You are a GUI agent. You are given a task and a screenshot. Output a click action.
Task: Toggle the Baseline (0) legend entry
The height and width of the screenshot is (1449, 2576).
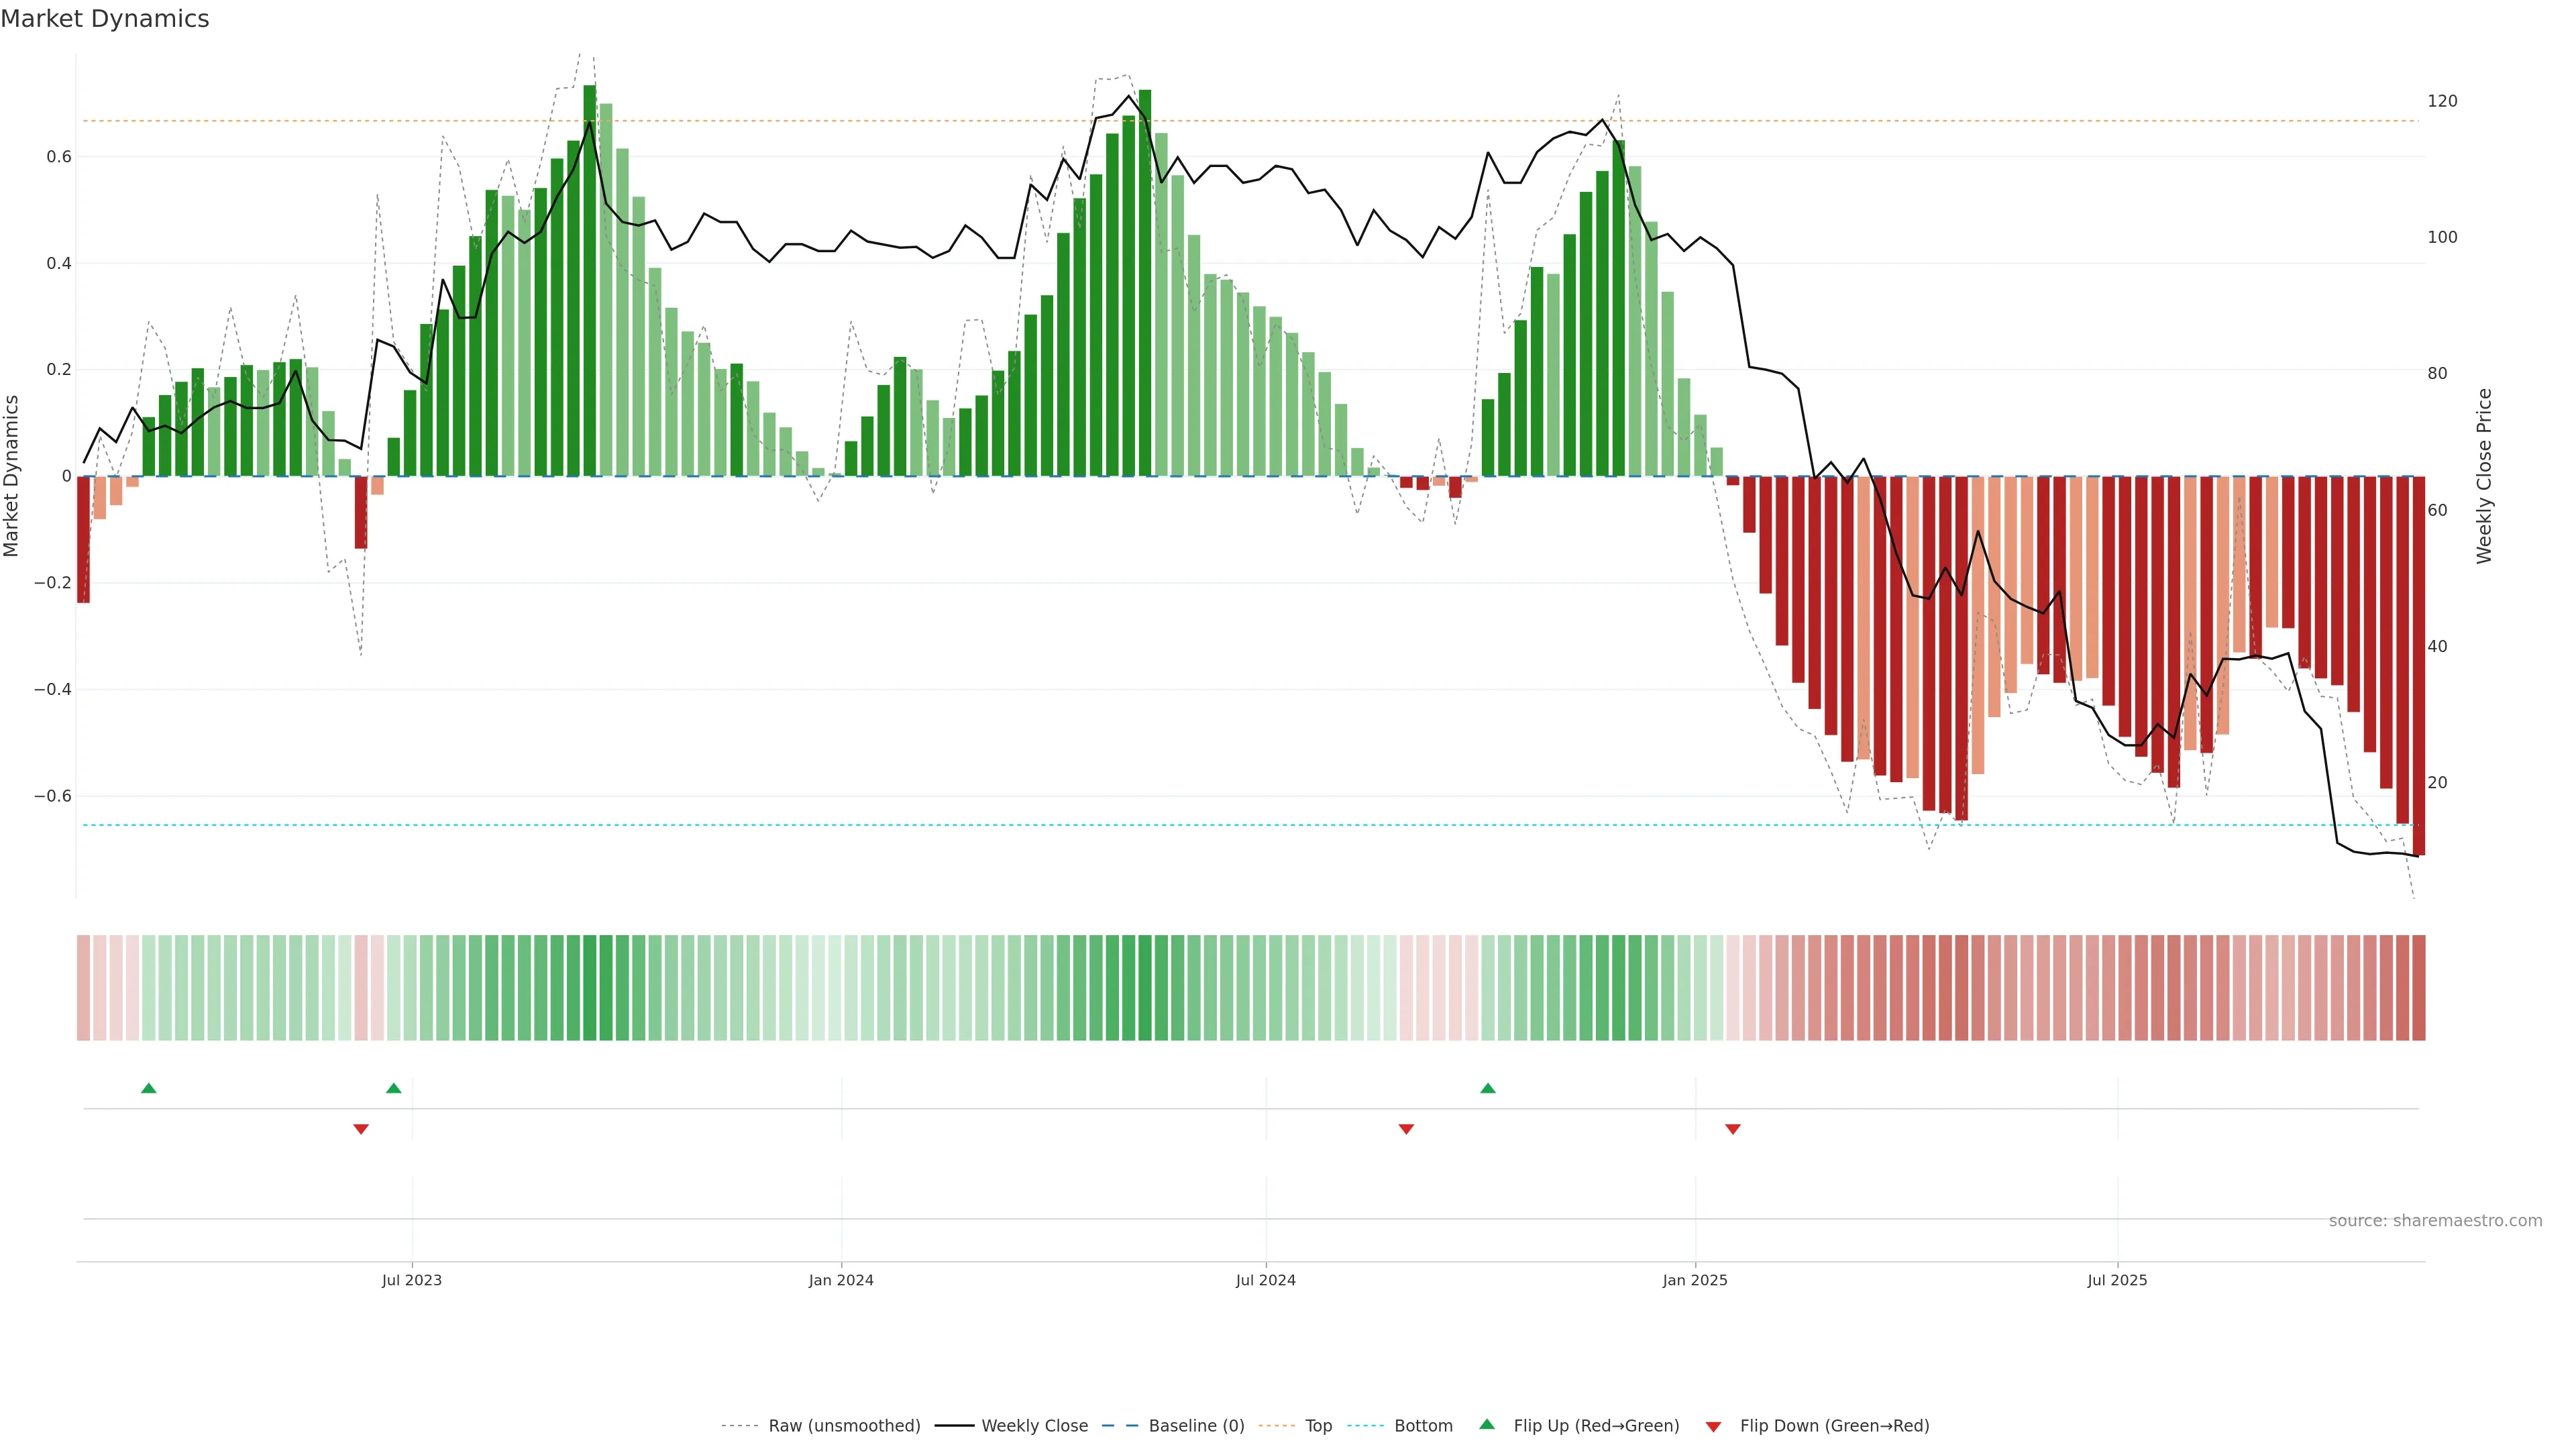pyautogui.click(x=1196, y=1426)
